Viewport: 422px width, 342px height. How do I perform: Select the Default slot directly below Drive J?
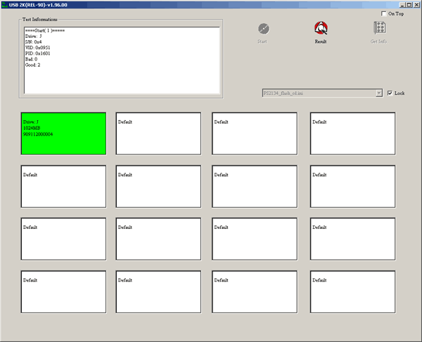[x=63, y=186]
